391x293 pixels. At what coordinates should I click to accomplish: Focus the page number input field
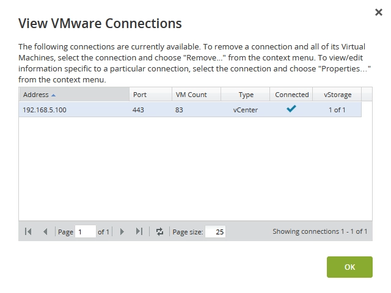(86, 232)
